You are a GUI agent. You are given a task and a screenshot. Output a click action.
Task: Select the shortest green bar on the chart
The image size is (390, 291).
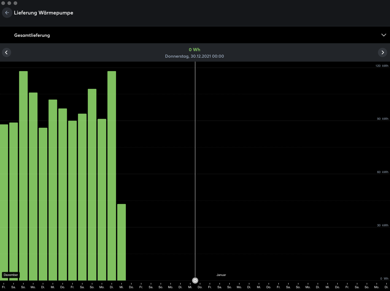(122, 242)
